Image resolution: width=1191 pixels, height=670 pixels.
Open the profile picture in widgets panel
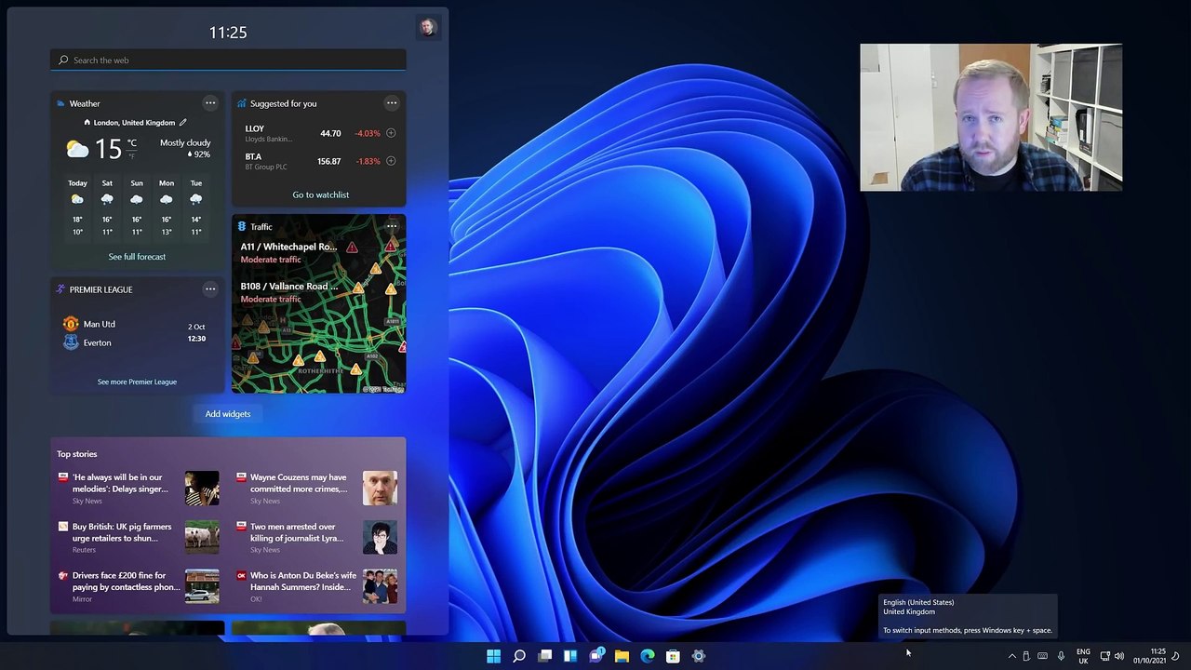(x=427, y=27)
